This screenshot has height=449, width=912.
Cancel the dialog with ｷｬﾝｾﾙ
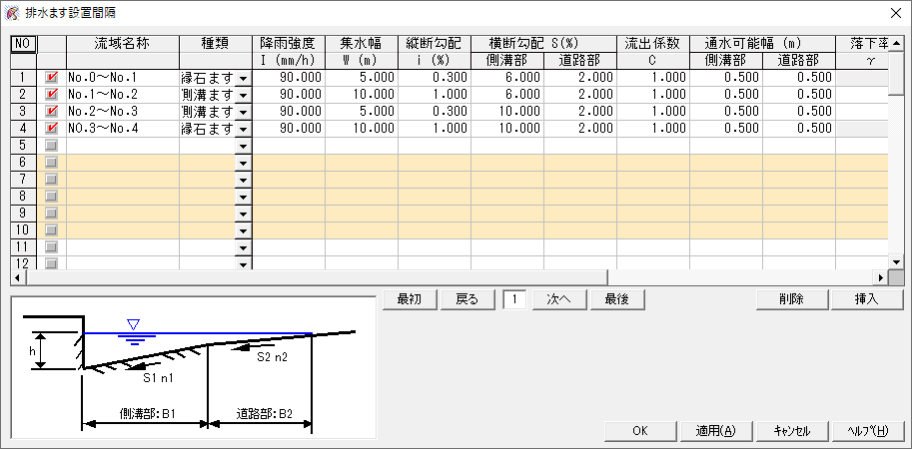pyautogui.click(x=791, y=431)
